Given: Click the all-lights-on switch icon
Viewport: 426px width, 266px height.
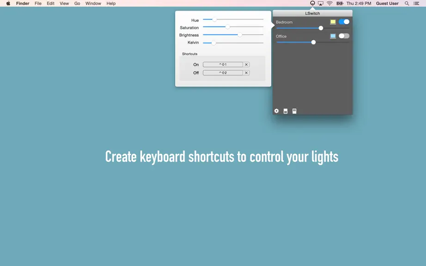Looking at the screenshot, I should pos(294,111).
